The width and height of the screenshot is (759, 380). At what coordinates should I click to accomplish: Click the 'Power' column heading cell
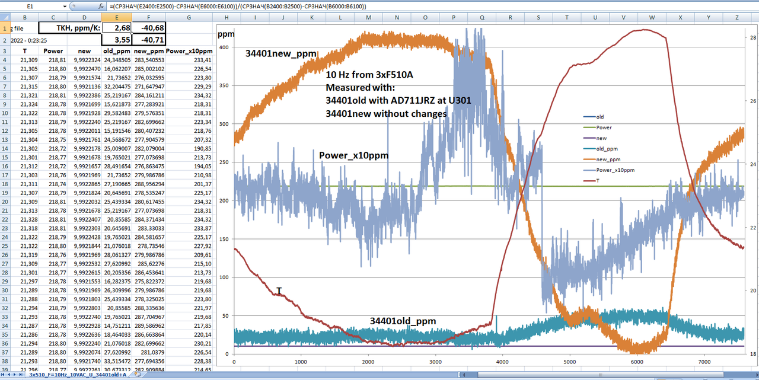point(53,51)
